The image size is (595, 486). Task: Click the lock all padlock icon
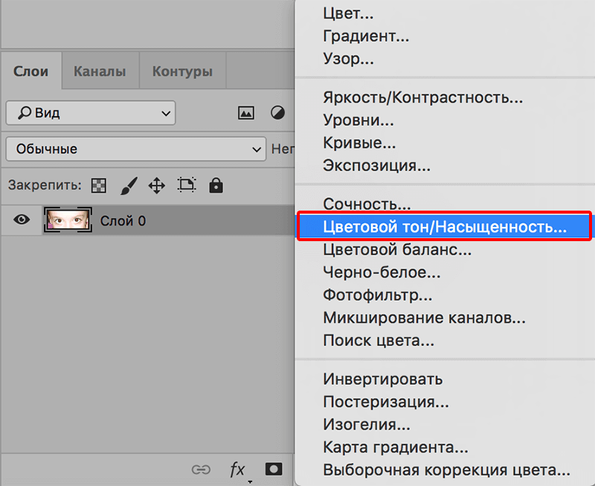tap(216, 185)
